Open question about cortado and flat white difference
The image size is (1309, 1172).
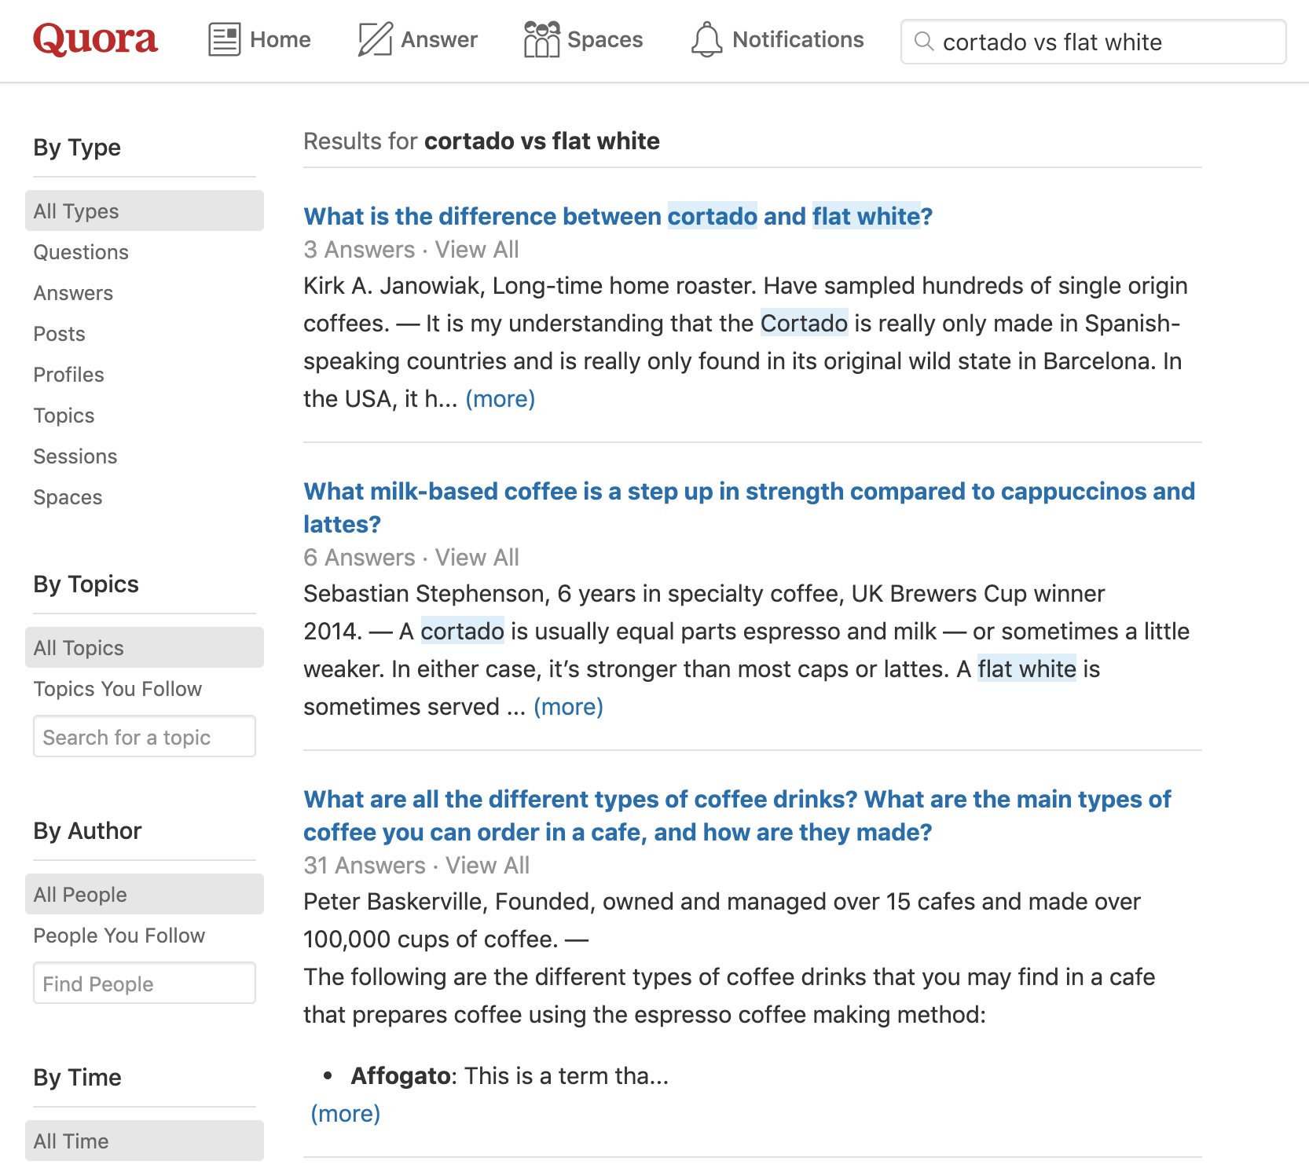click(x=618, y=216)
